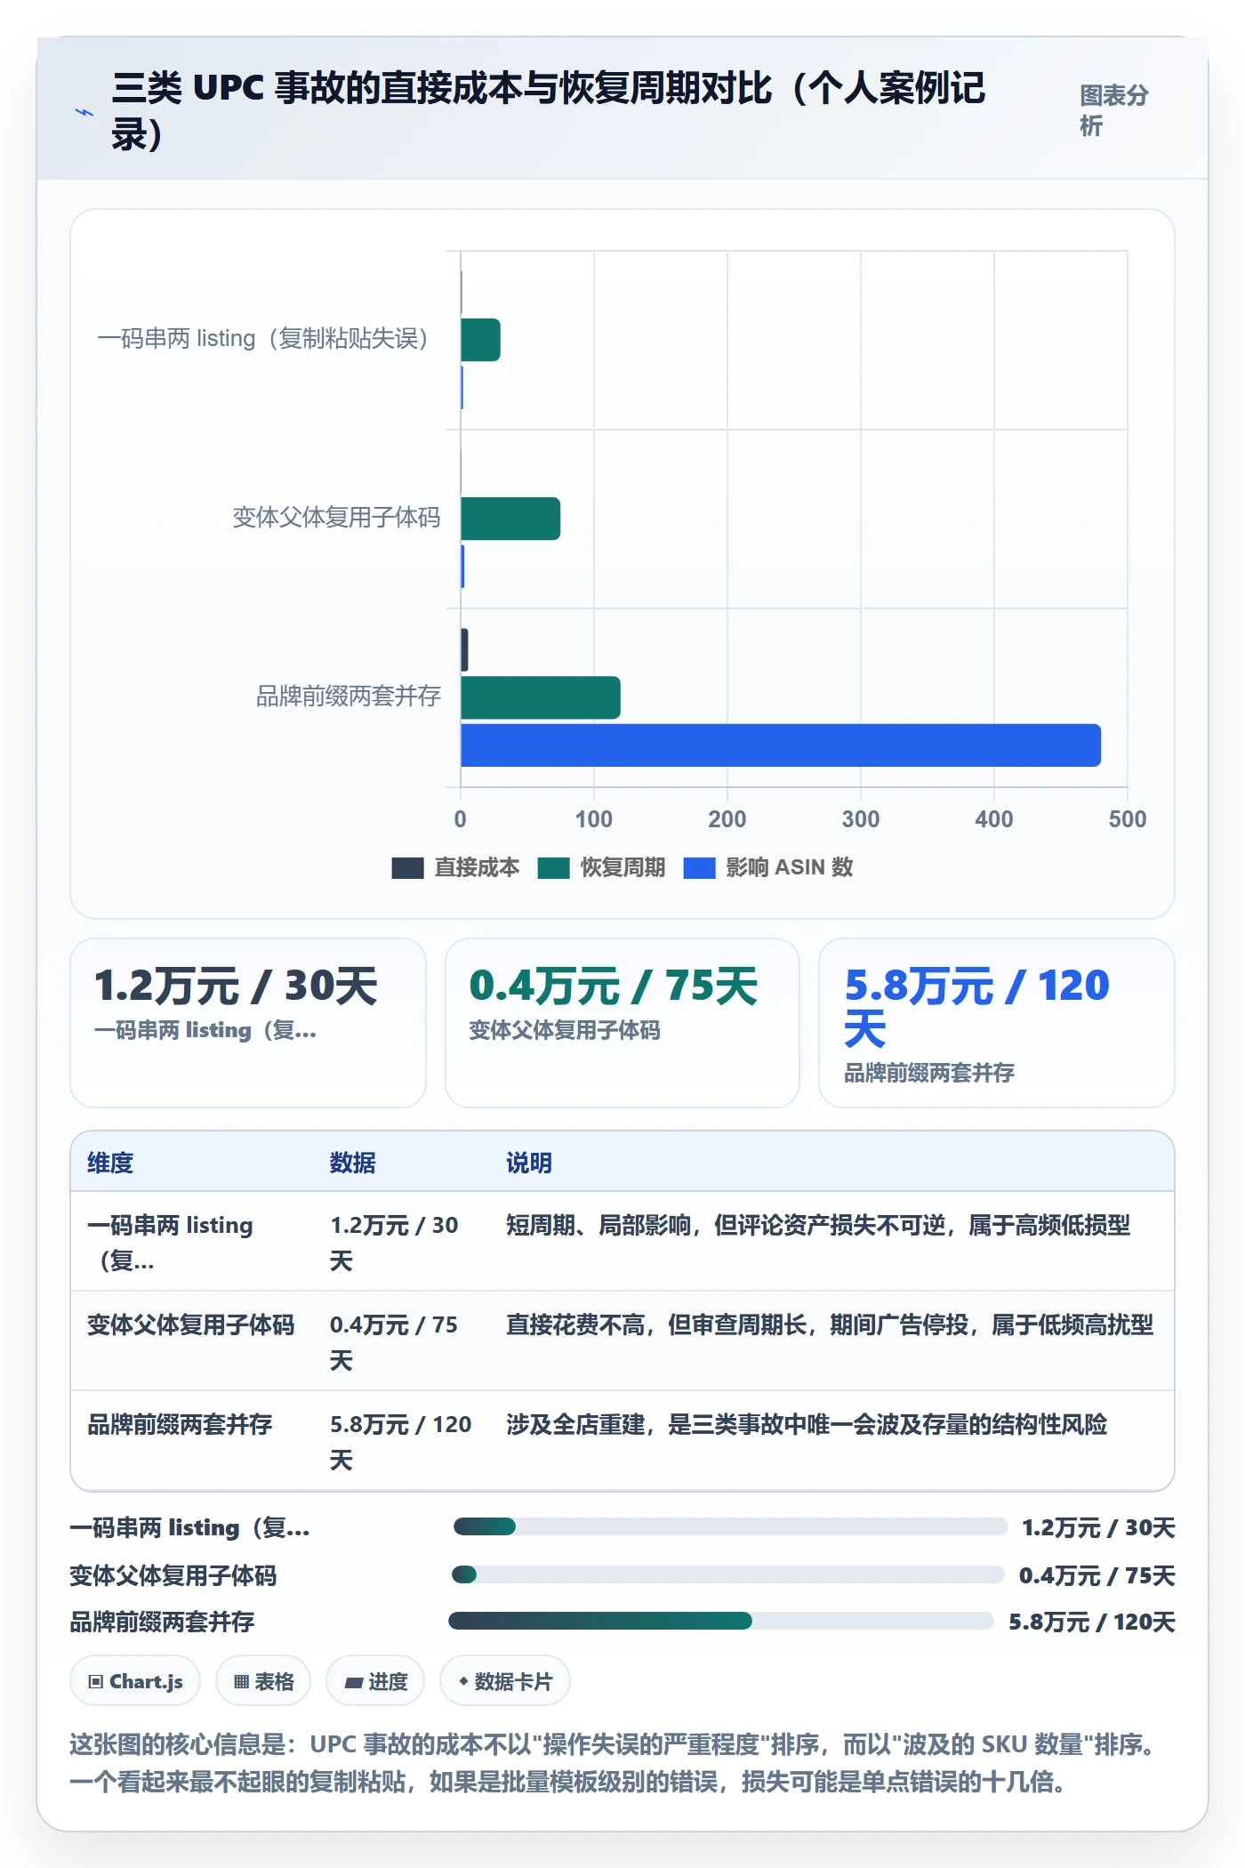Click the Chart.js chip's square icon

(x=96, y=1681)
